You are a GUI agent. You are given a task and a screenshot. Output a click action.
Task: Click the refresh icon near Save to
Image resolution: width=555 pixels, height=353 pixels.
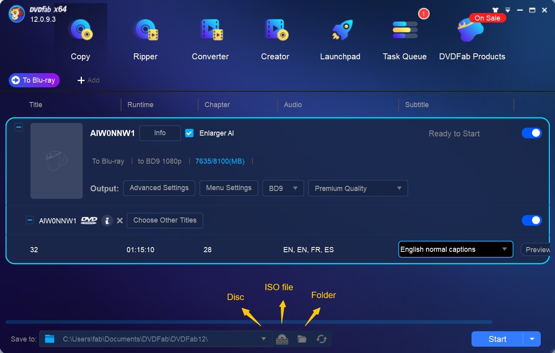(x=321, y=339)
